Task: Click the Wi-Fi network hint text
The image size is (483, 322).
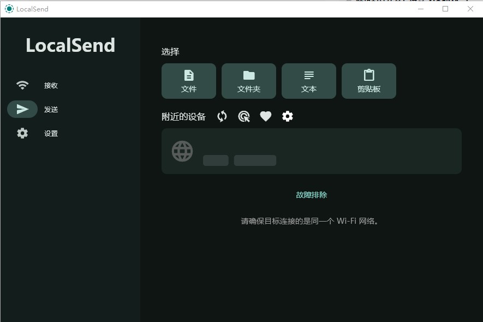Action: coord(309,221)
